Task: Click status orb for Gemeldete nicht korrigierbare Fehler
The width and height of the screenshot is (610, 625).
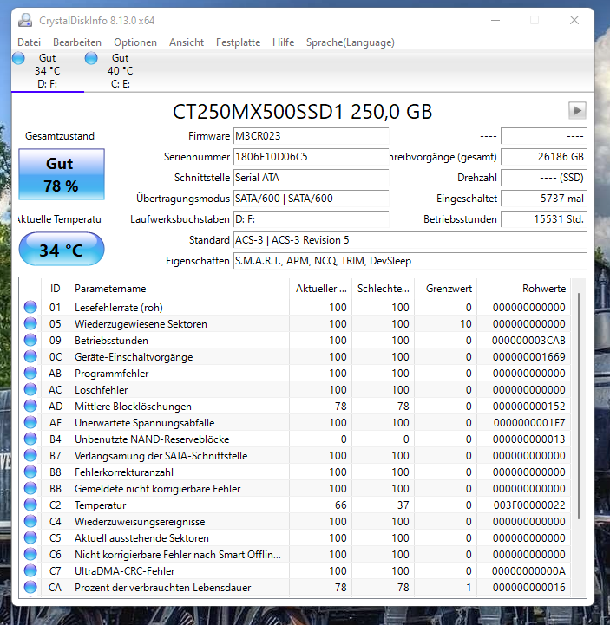Action: [x=30, y=488]
